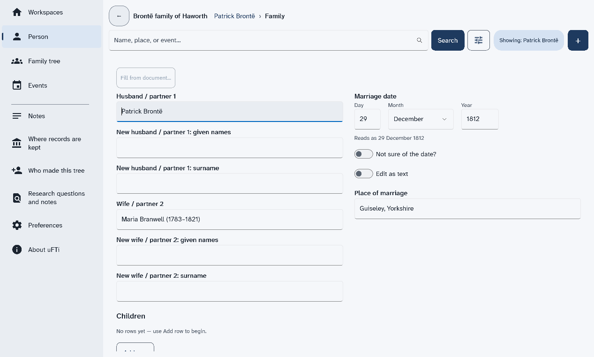
Task: Click the new wife surname field
Action: point(230,291)
